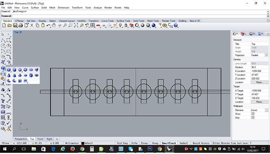Open the Analyze menu

click(98, 8)
